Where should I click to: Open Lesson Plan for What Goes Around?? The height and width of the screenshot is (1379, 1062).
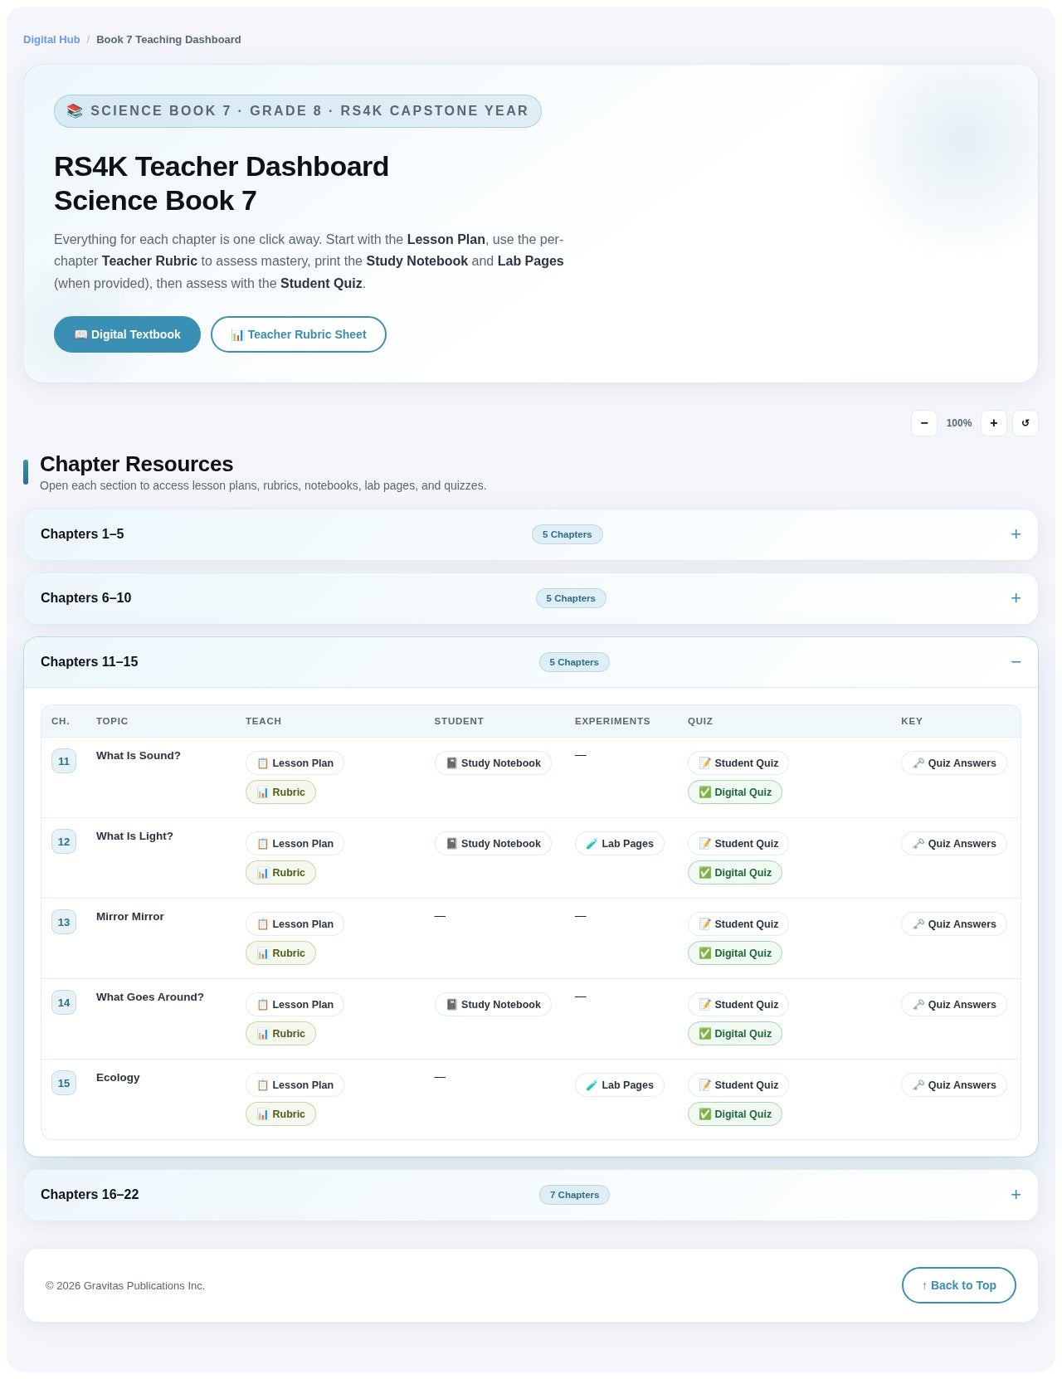[295, 1005]
